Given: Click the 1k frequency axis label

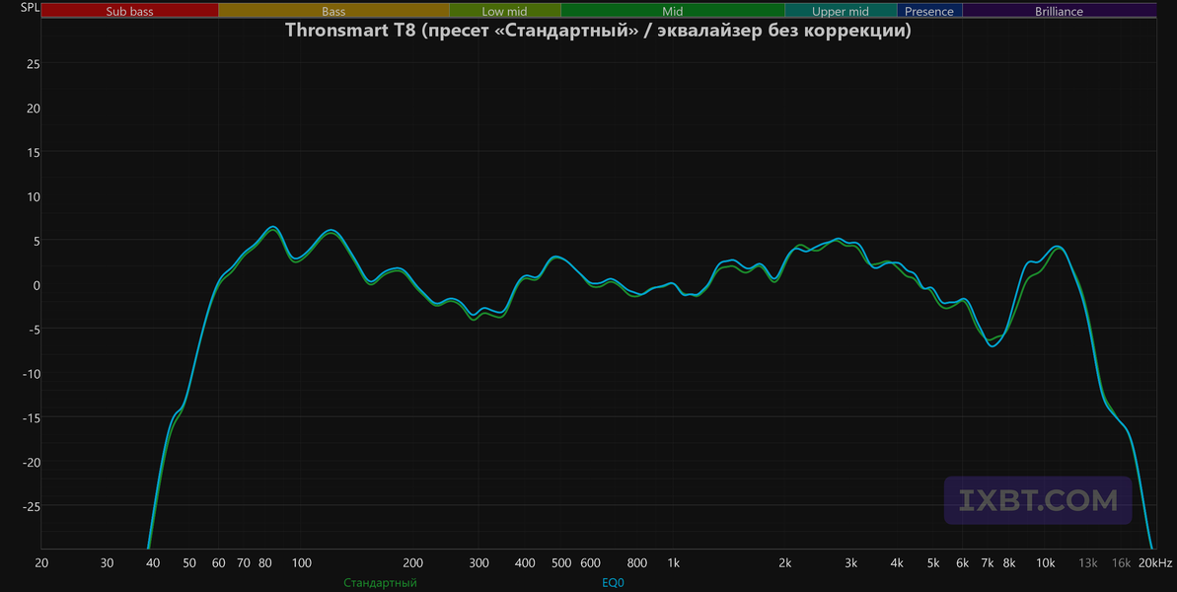Looking at the screenshot, I should 673,563.
